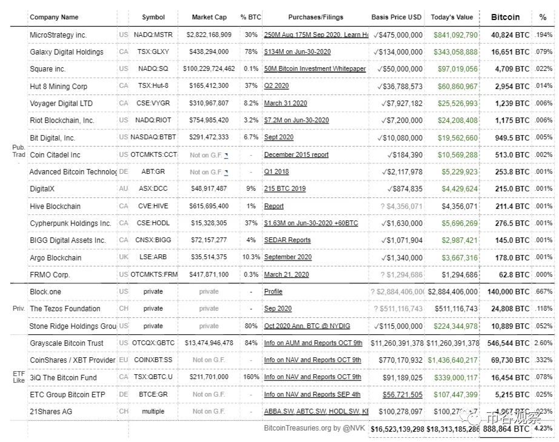Select the total 888,864 BTC cell
Image resolution: width=559 pixels, height=442 pixels.
(506, 429)
